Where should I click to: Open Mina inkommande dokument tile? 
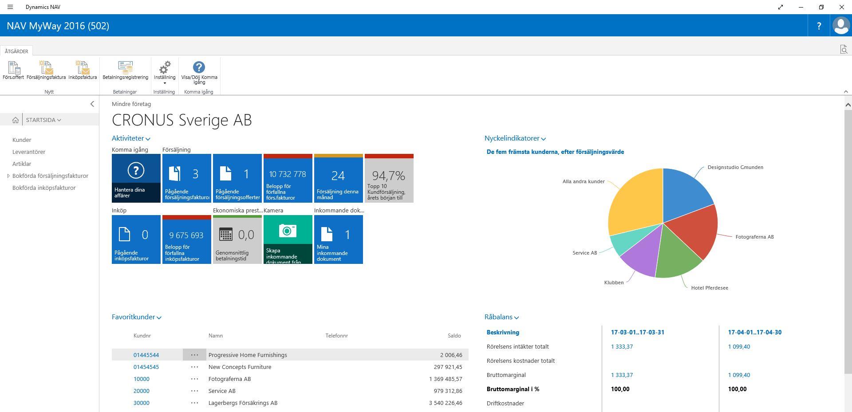[339, 239]
